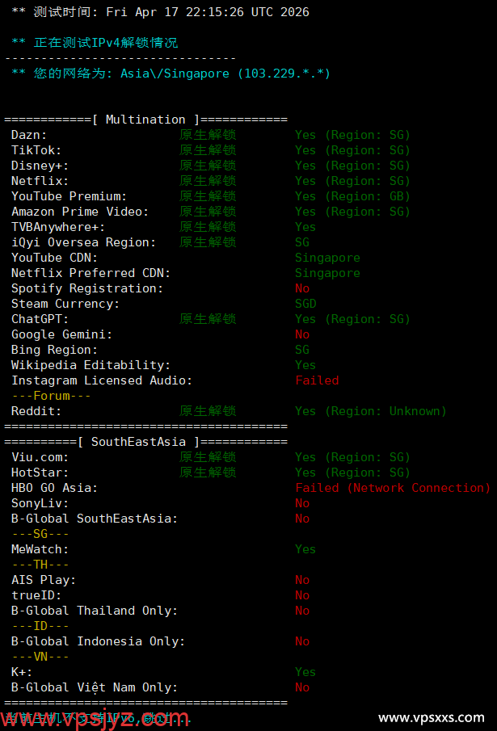Click the ChatGPT service label
The height and width of the screenshot is (731, 497).
[x=40, y=319]
